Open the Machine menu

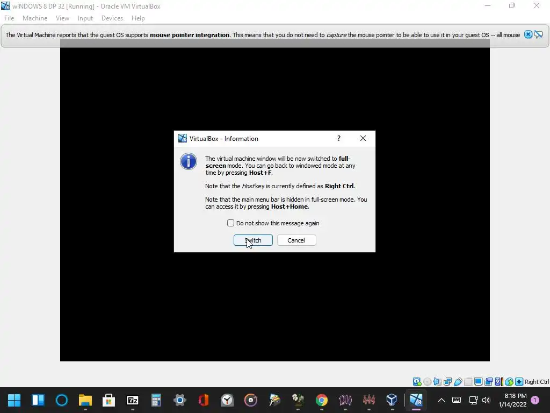click(35, 18)
